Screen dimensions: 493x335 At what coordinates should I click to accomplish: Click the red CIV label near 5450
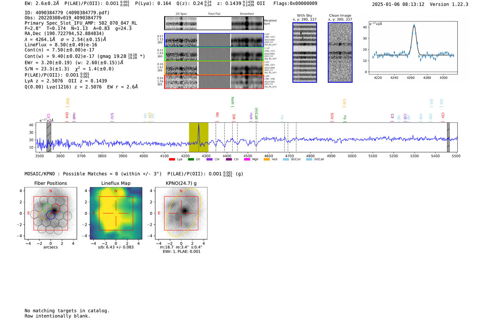(443, 117)
